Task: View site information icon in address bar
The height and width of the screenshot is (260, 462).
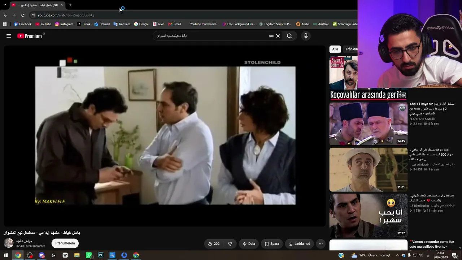Action: click(x=33, y=15)
